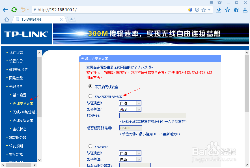Bookmark page with address bar star
This screenshot has width=250, height=168.
coord(204,10)
